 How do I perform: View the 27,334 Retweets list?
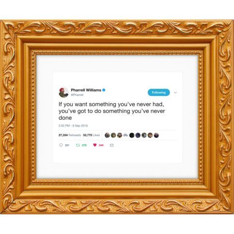70,135
